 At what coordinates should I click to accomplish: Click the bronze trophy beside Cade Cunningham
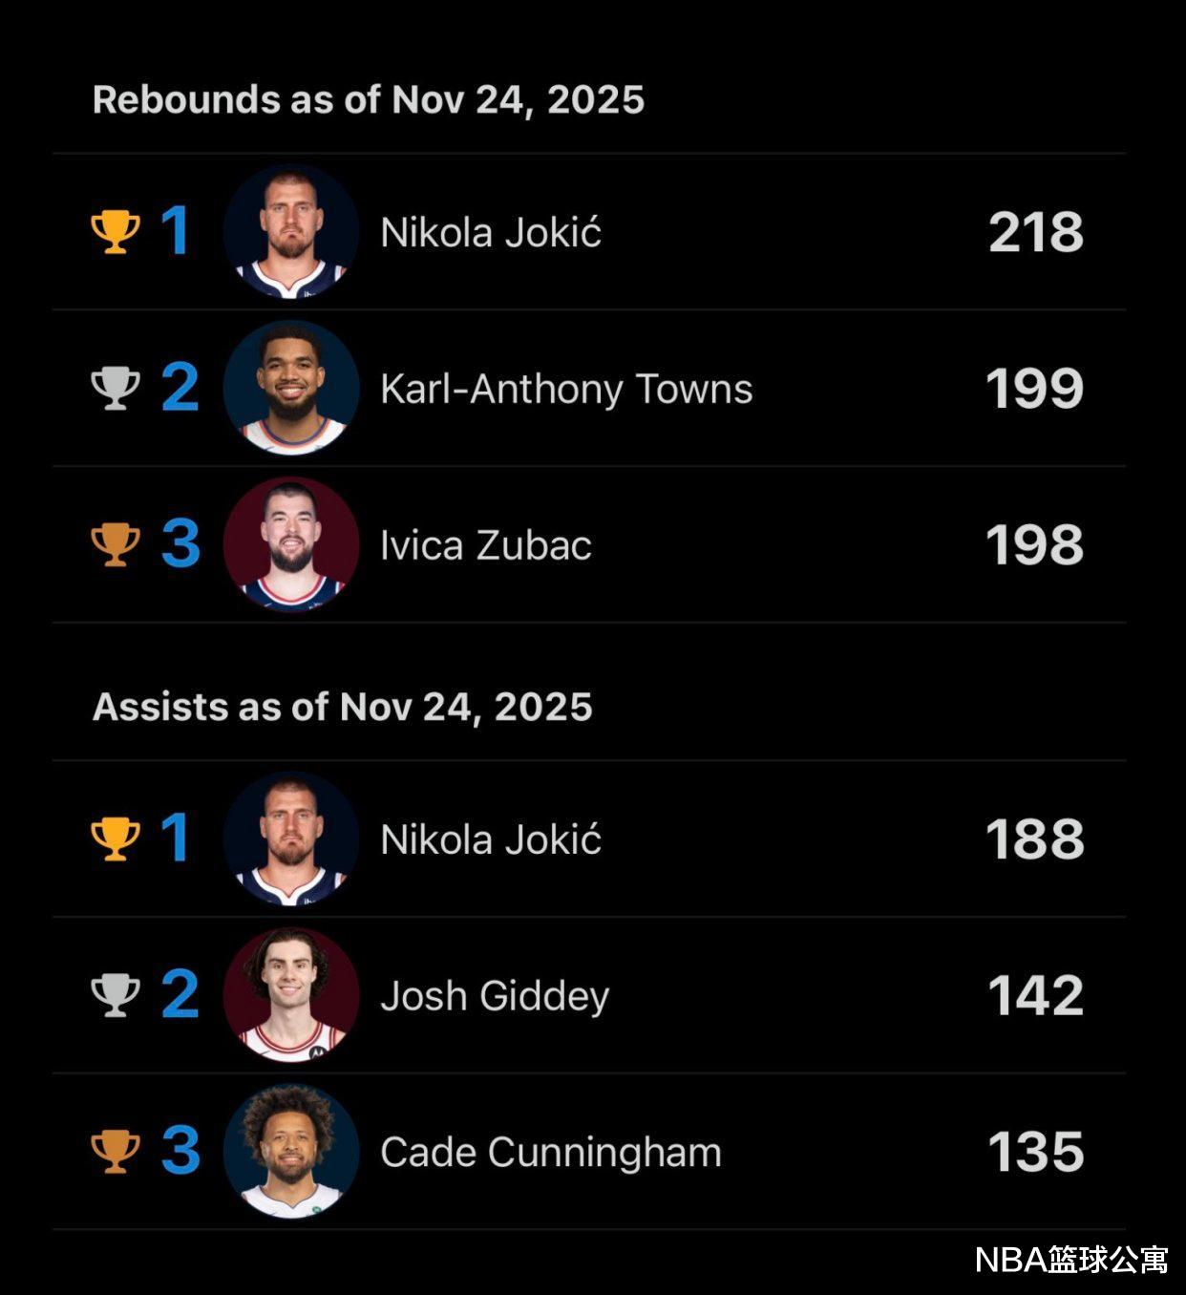[x=116, y=1151]
